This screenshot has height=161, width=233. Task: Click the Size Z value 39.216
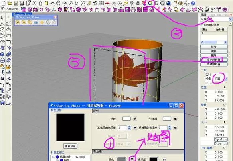tap(220, 135)
